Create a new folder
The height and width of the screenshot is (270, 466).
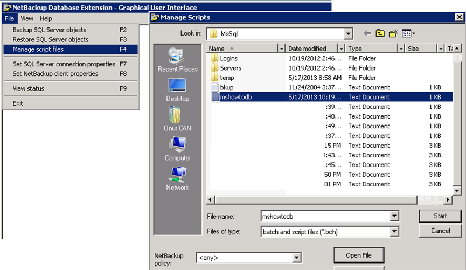pyautogui.click(x=393, y=33)
